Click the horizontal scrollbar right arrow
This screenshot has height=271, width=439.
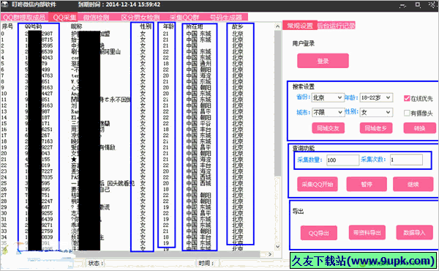[x=270, y=254]
